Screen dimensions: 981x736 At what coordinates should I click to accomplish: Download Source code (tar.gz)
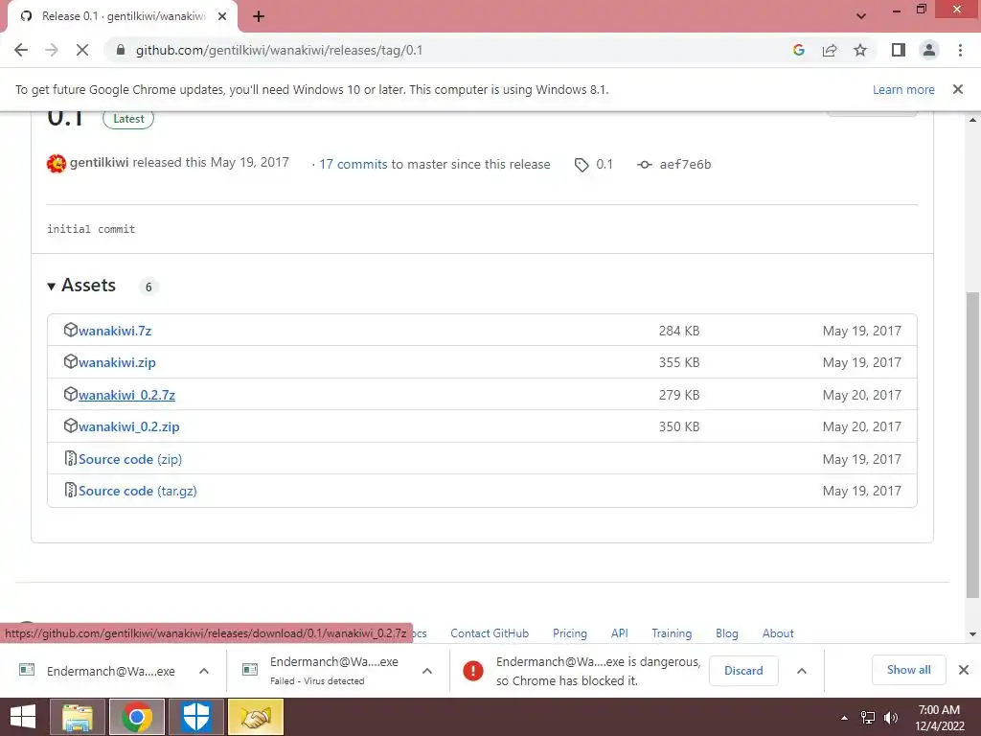[x=138, y=492]
